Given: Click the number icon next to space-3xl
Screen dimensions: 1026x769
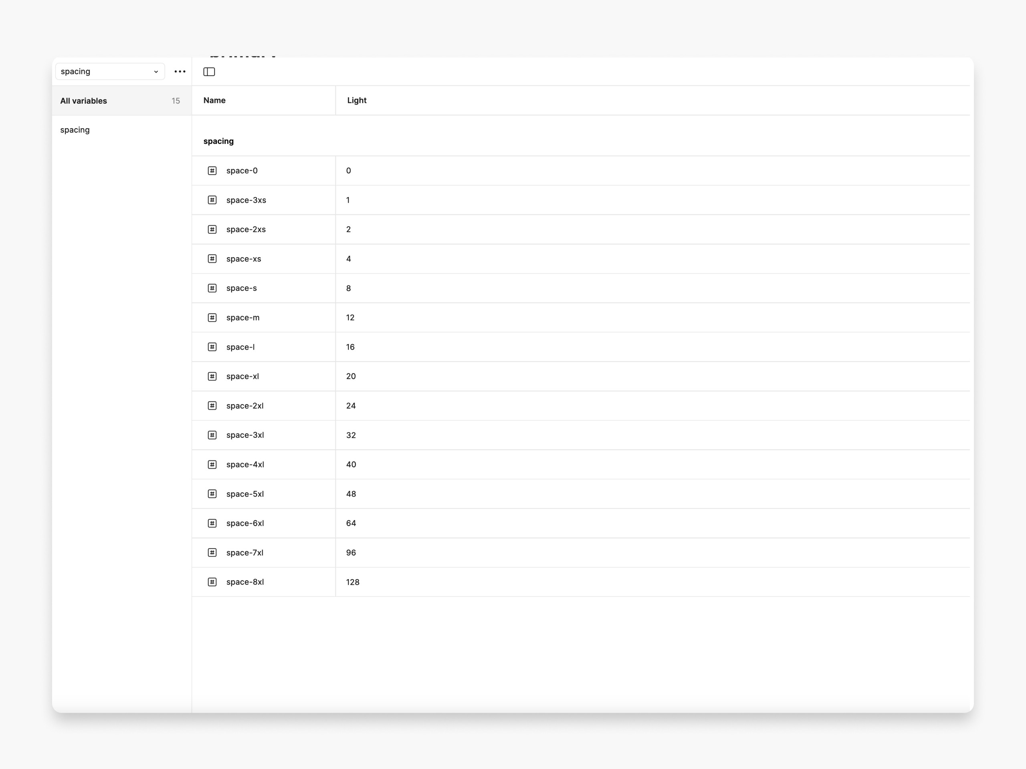Looking at the screenshot, I should click(212, 435).
